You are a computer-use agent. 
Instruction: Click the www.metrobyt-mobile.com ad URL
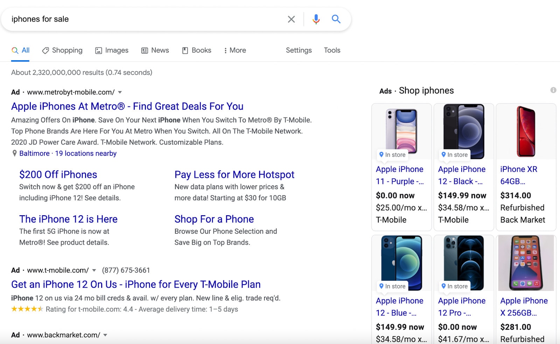click(x=71, y=92)
